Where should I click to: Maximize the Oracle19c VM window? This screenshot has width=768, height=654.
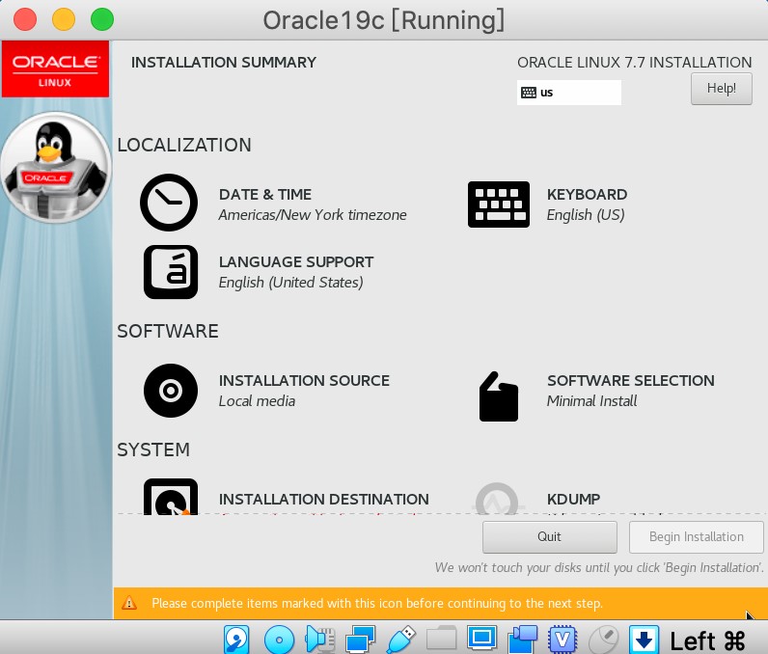[102, 19]
